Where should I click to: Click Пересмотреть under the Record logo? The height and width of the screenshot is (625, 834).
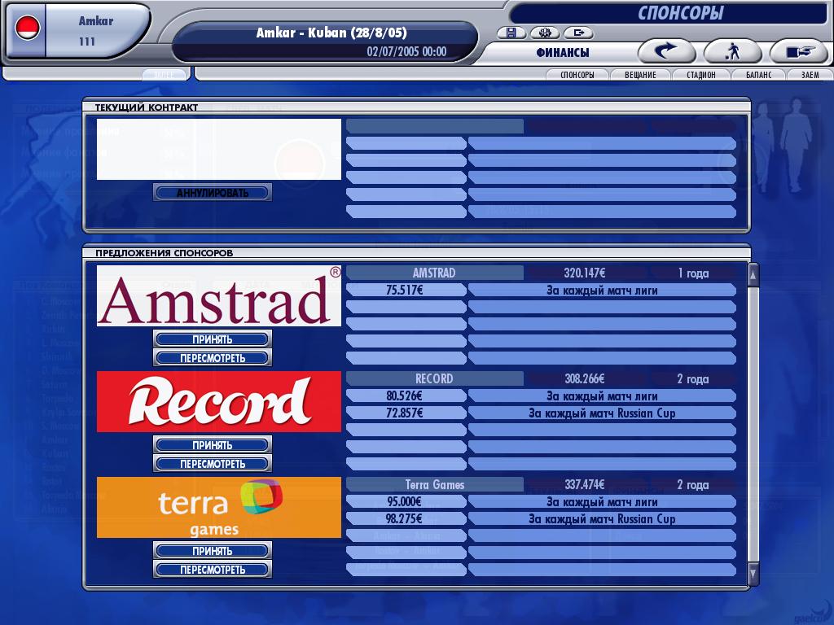click(x=213, y=463)
